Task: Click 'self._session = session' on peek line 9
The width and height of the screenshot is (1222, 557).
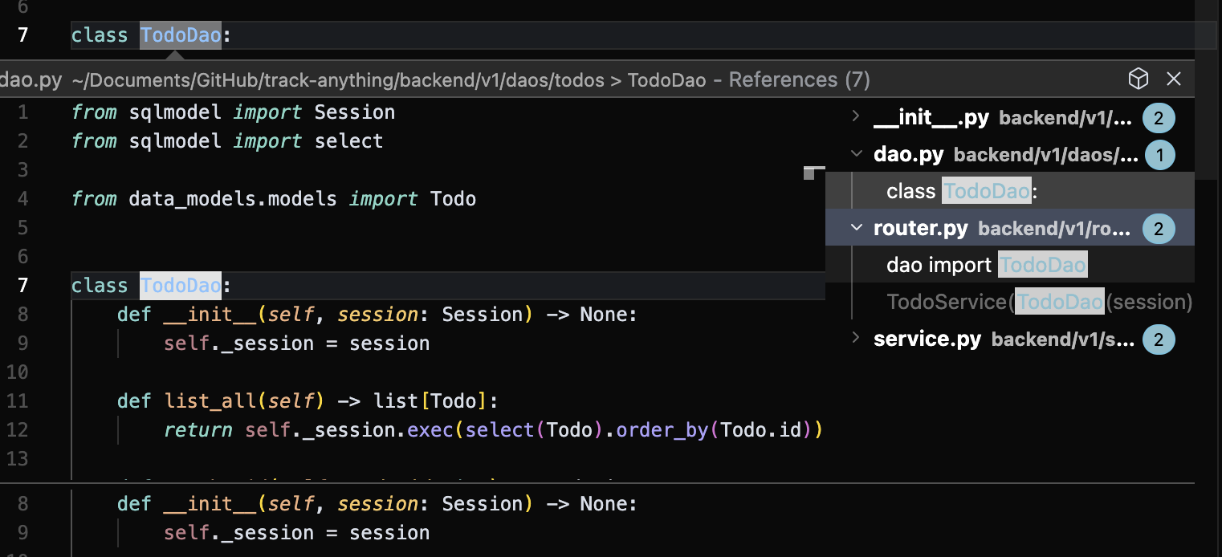Action: click(297, 343)
